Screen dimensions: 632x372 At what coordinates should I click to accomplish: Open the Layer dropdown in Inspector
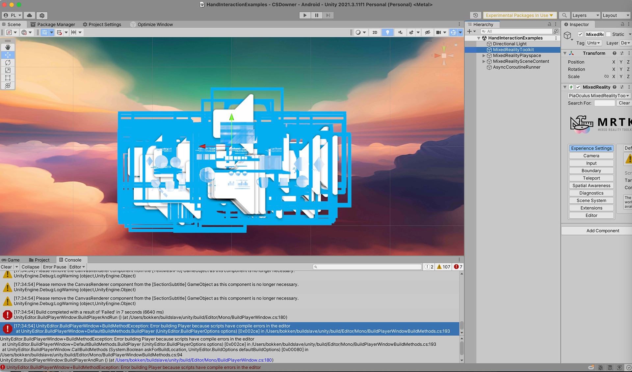(x=625, y=43)
